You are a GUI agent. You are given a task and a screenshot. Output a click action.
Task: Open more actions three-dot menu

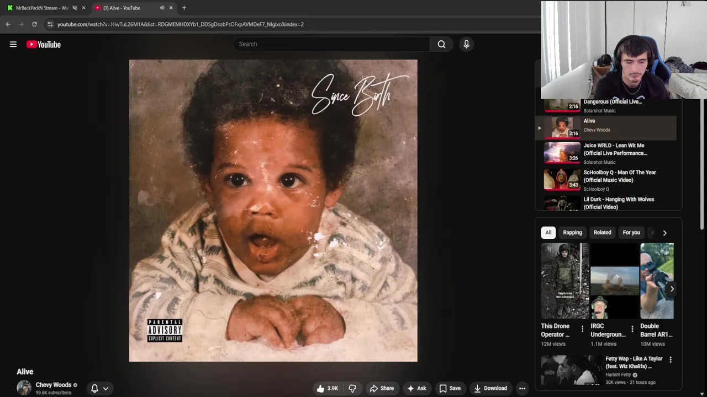pyautogui.click(x=522, y=388)
